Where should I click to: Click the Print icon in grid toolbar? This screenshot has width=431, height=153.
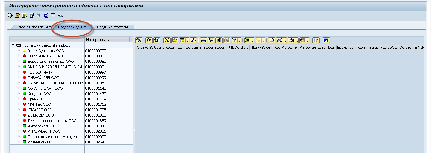(272, 40)
